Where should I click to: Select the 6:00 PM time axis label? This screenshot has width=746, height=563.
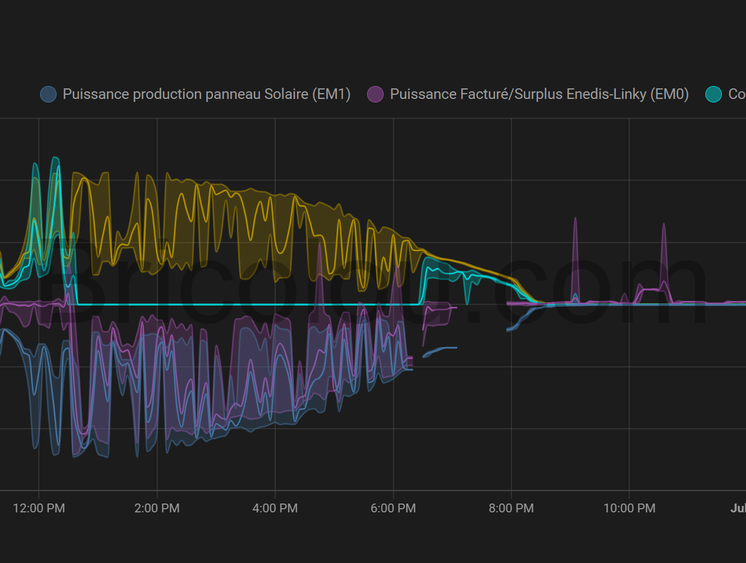393,508
